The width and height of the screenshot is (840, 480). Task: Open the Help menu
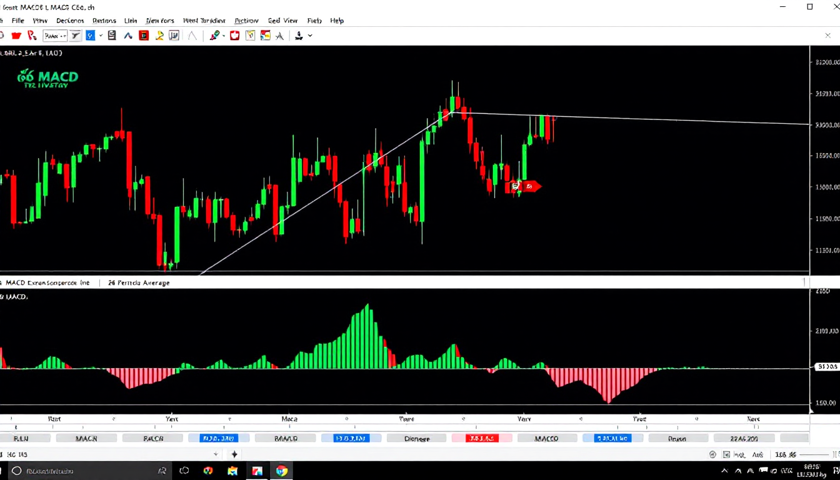337,21
